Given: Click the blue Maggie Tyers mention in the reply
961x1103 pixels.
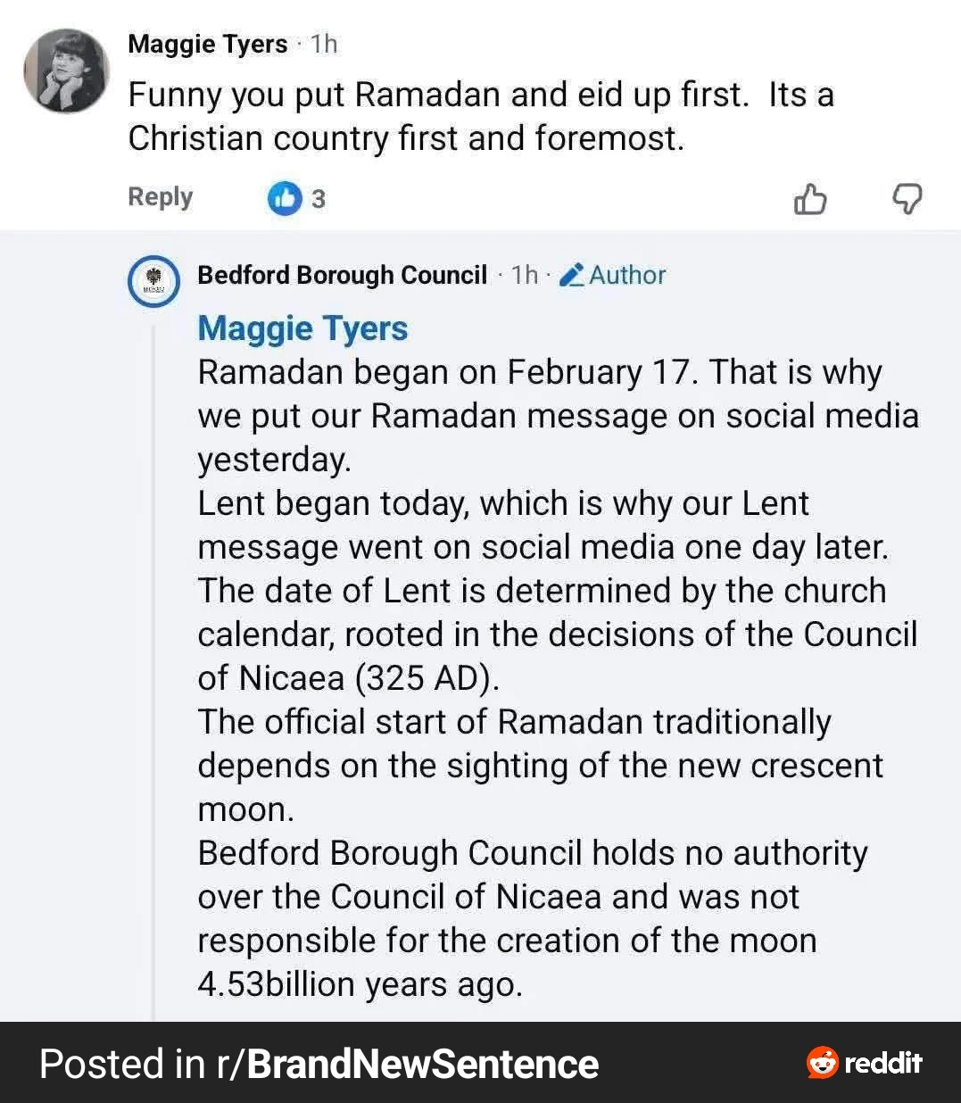Looking at the screenshot, I should point(302,328).
